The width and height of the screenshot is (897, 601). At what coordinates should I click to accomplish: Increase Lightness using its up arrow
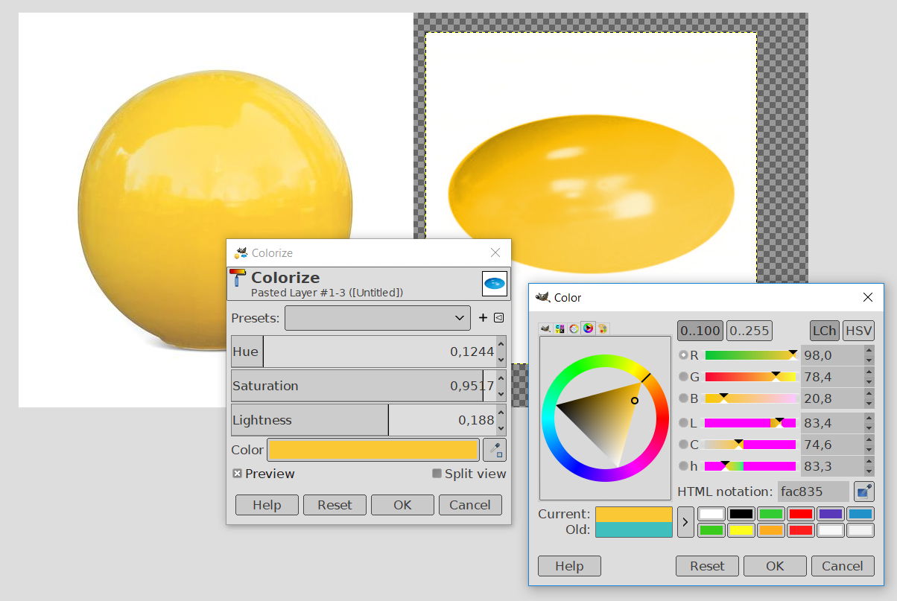[501, 412]
